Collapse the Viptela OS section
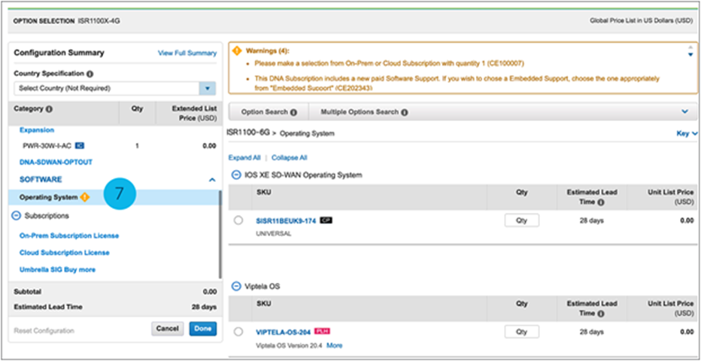The image size is (701, 361). tap(236, 287)
